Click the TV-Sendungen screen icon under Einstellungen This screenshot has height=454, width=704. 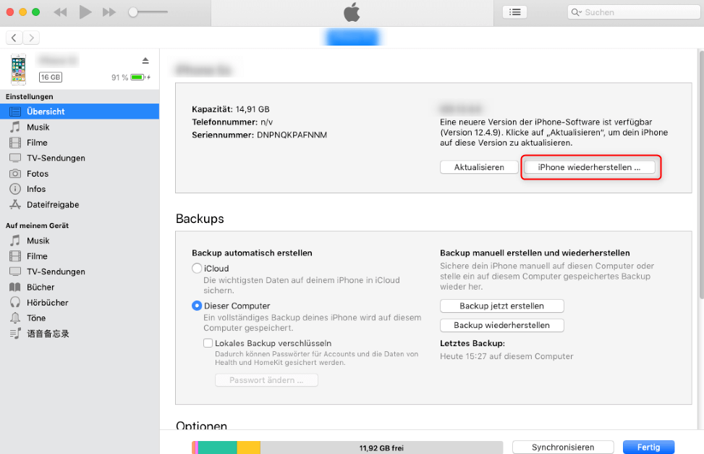tap(15, 158)
